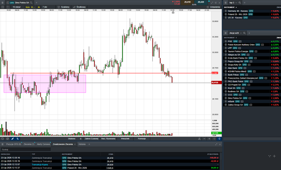Toggle the blue crosshair cursor icon
This screenshot has height=170, width=281.
[x=219, y=139]
